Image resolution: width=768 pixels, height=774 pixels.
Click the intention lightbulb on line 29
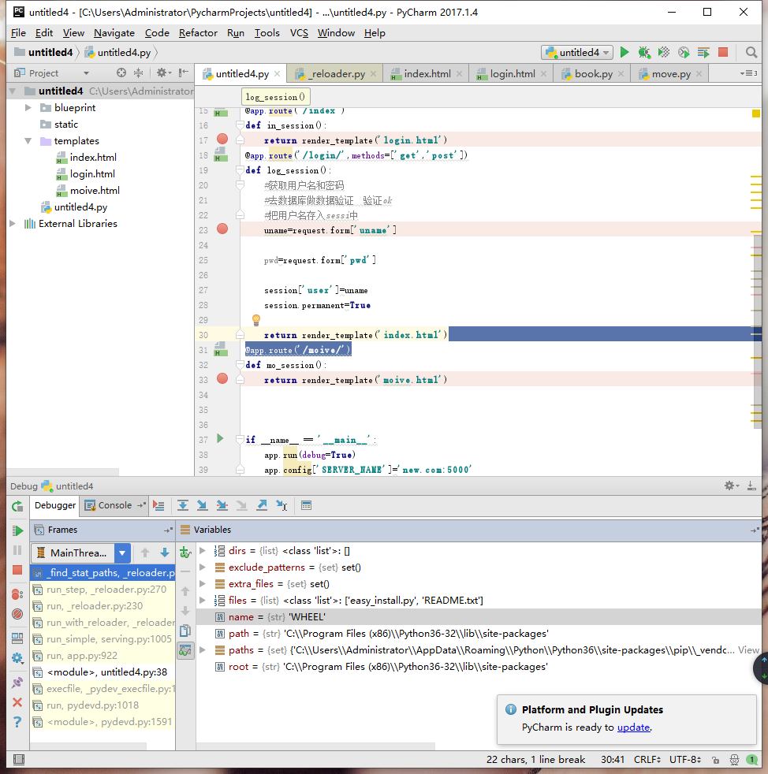255,320
